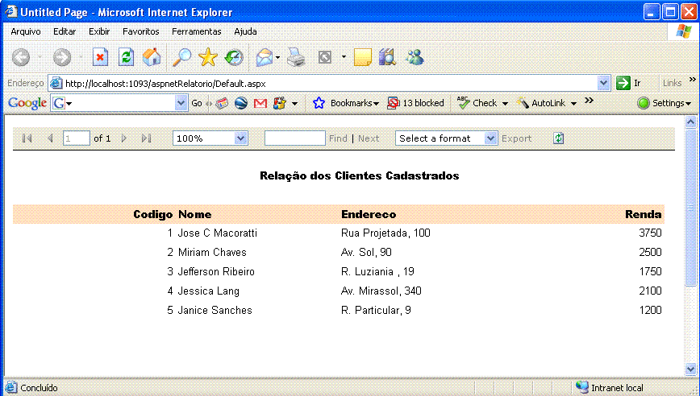Image resolution: width=700 pixels, height=396 pixels.
Task: Click the report Refresh icon
Action: pos(559,138)
